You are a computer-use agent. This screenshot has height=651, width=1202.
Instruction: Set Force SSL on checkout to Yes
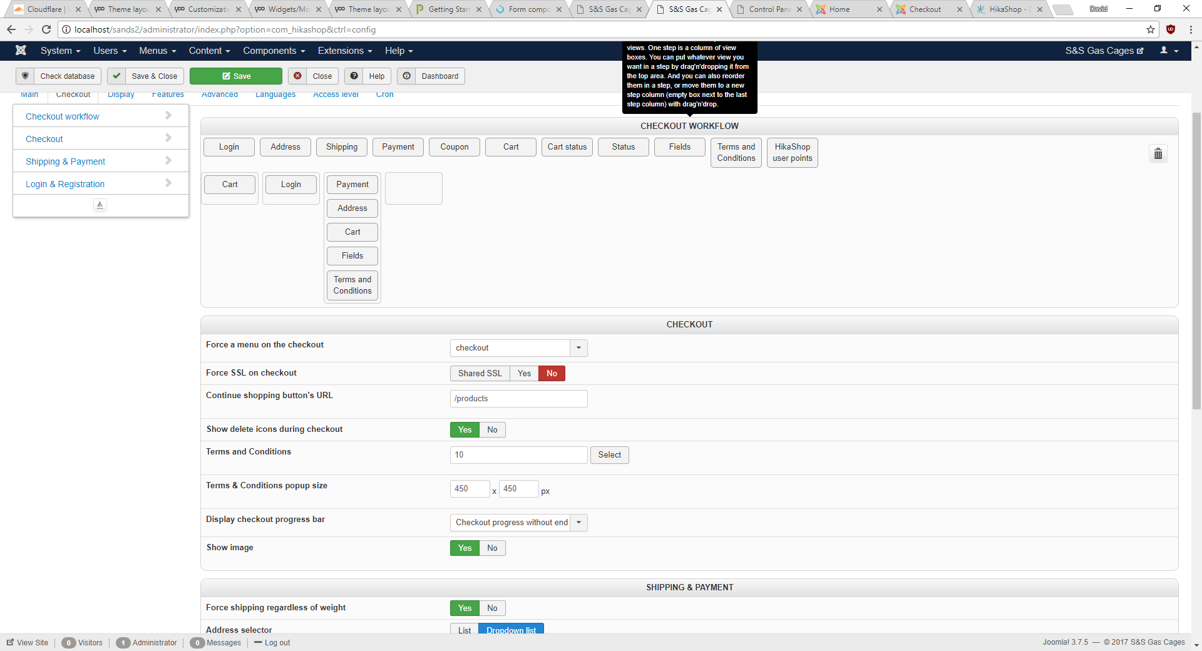point(525,374)
